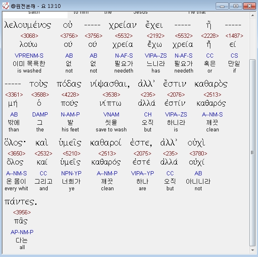
Task: Click the Greek word χρείαν
Action: [x=123, y=26]
